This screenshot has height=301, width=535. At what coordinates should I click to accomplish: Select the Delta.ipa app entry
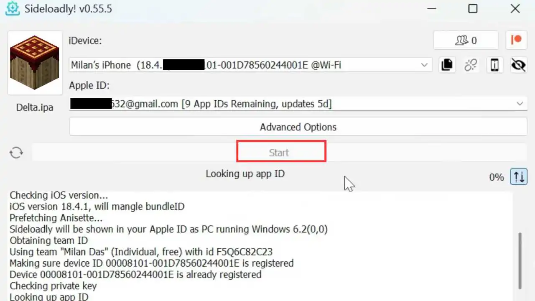click(34, 63)
